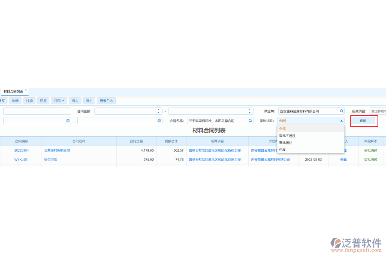Choose 全部 in the status dropdown

click(x=282, y=128)
